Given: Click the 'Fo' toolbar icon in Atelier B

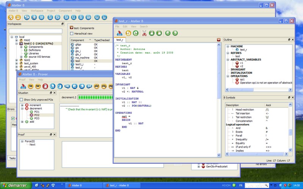Looking at the screenshot, I should point(66,17).
